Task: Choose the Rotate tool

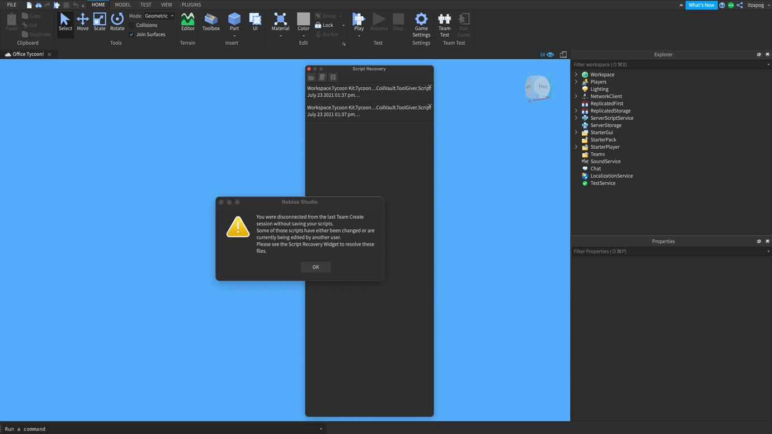Action: [x=117, y=22]
